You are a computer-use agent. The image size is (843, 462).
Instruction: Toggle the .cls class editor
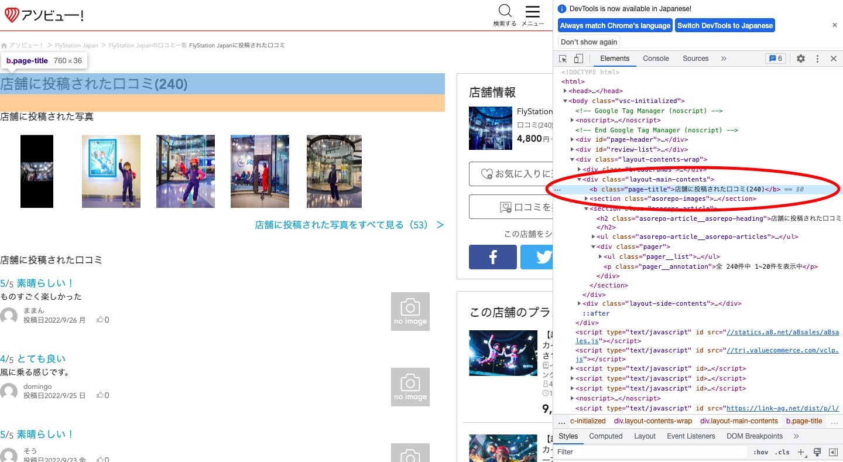point(782,452)
